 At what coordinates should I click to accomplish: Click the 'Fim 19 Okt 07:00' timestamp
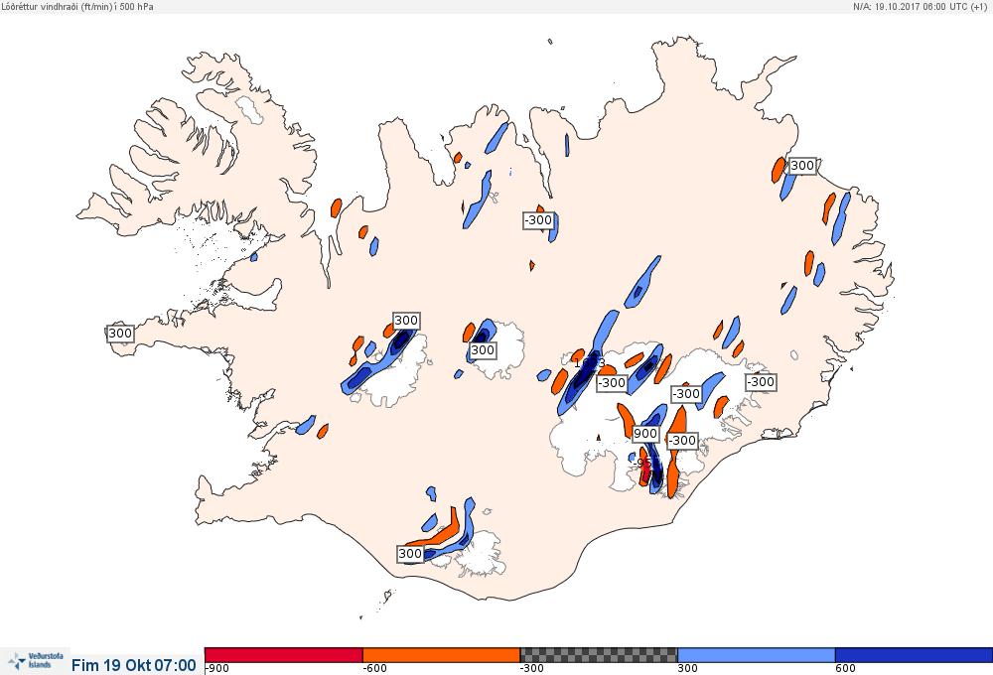coord(134,665)
